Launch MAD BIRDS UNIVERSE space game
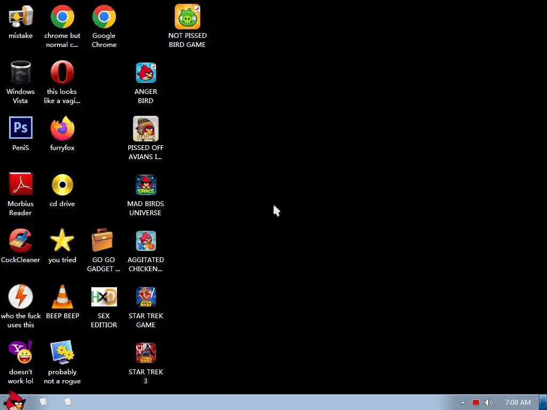 tap(146, 185)
